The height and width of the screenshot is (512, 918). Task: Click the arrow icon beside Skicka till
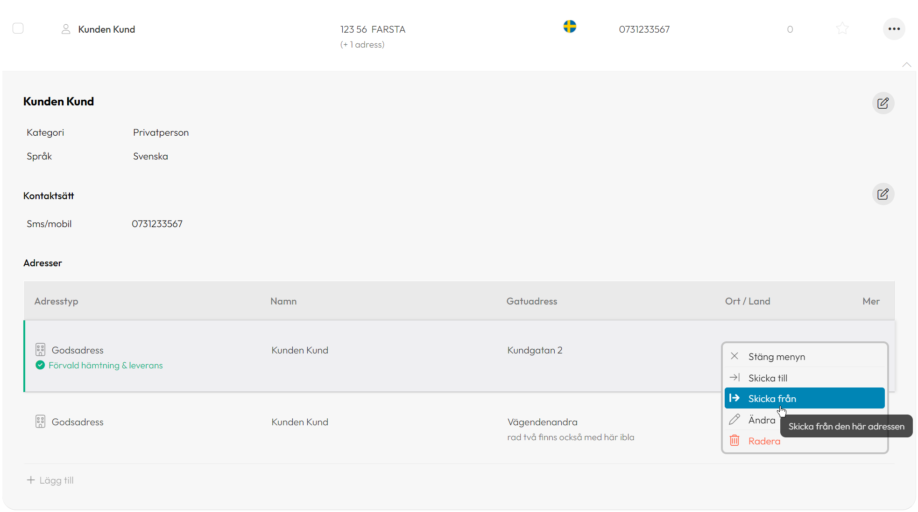(734, 377)
